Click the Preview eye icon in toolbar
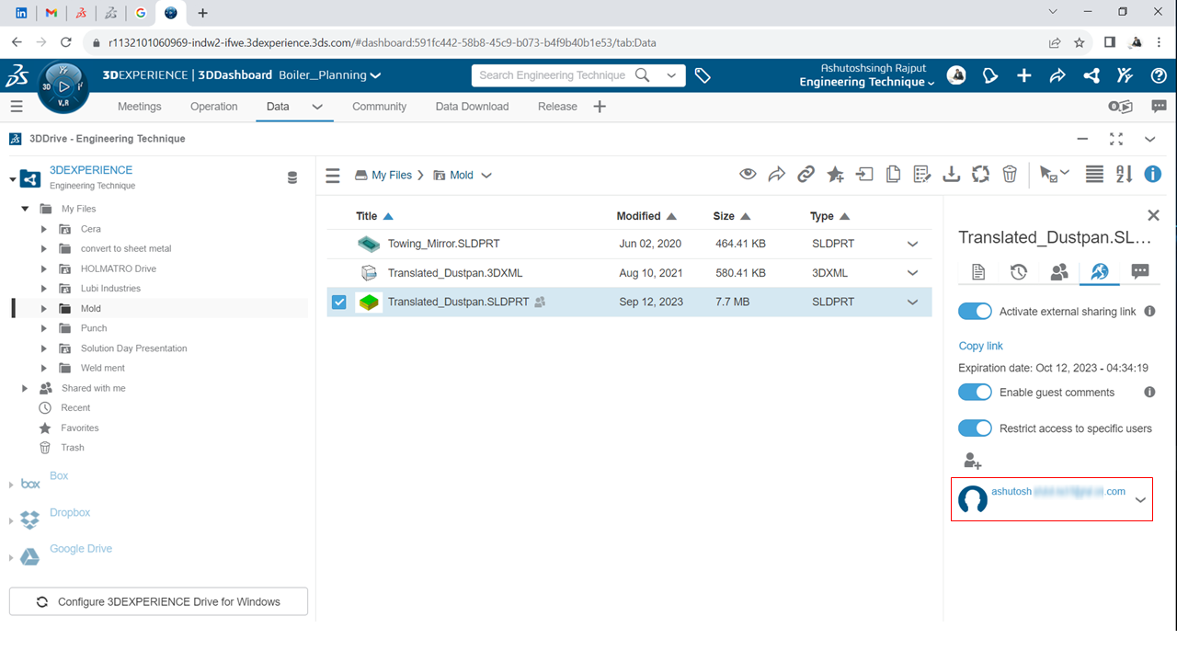1177x662 pixels. tap(748, 174)
